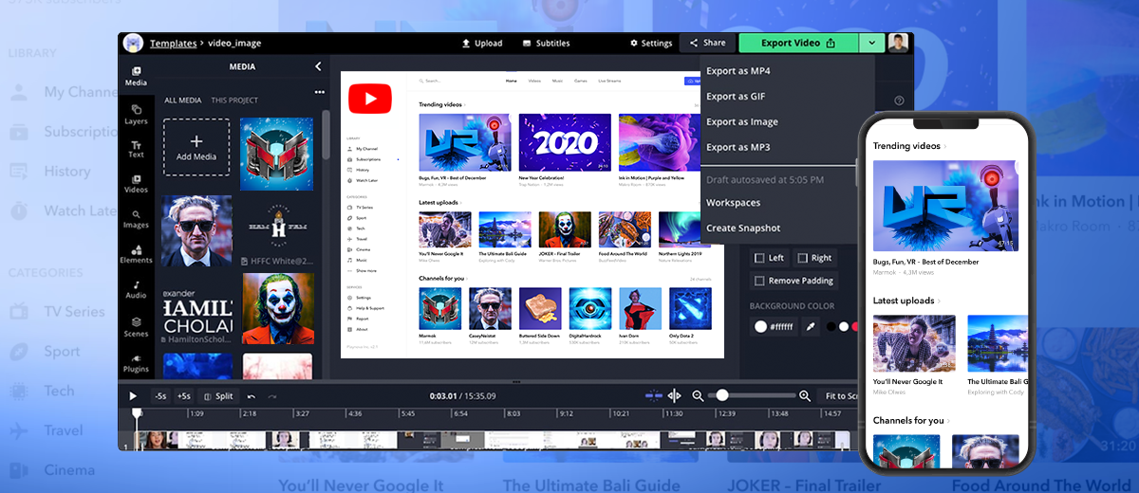Viewport: 1139px width, 493px height.
Task: Open the Elements panel in sidebar
Action: point(136,254)
